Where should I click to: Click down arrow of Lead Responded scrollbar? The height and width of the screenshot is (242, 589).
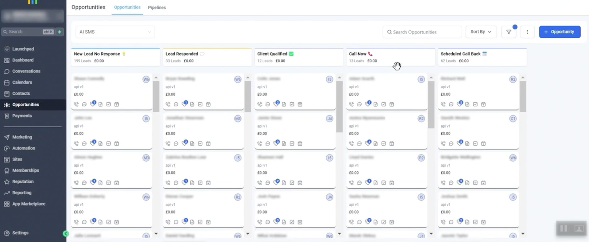(248, 234)
